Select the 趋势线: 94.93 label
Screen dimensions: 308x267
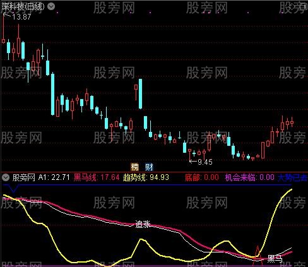[x=146, y=177]
